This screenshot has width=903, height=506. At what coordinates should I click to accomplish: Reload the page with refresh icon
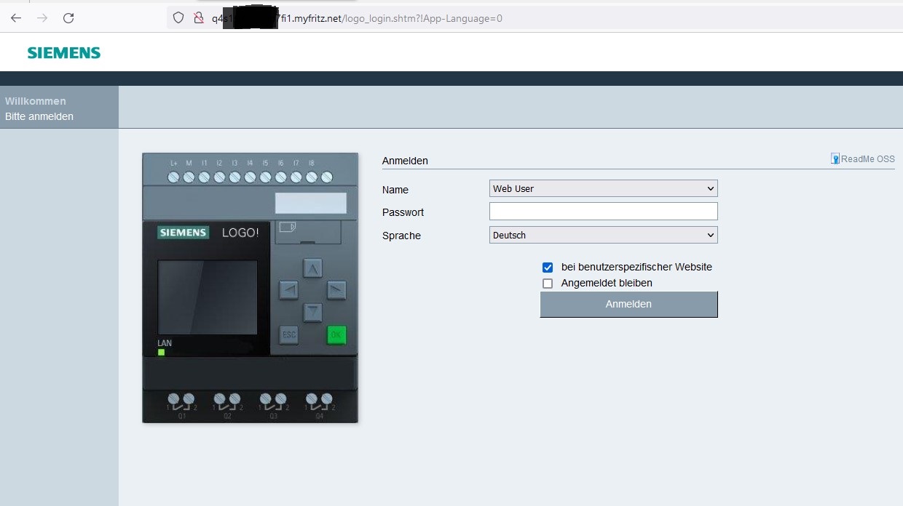68,18
